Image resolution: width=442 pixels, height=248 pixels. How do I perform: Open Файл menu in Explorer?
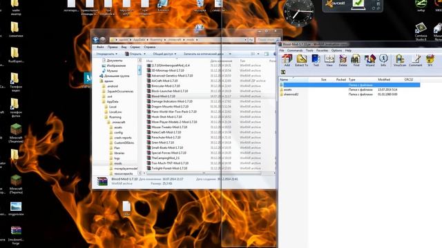pos(100,47)
